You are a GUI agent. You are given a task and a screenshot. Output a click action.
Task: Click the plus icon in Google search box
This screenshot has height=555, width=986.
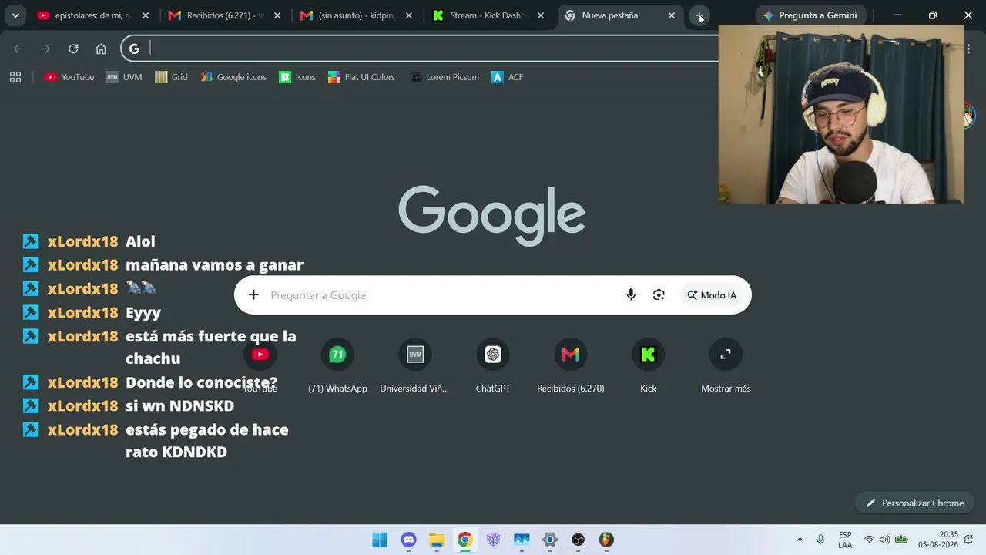[253, 295]
